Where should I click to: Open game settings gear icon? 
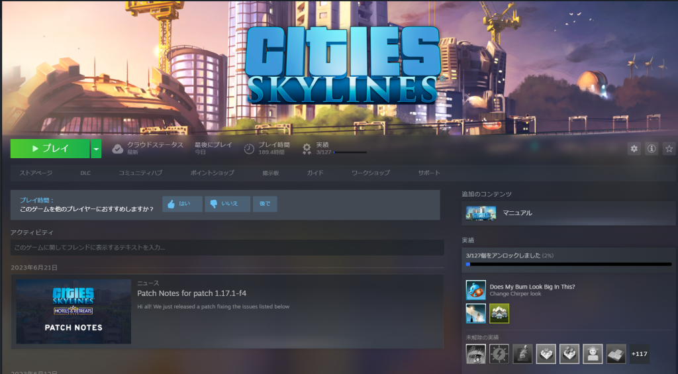pos(634,149)
